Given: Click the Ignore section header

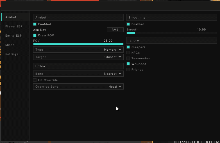Looking at the screenshot, I should tap(172, 40).
